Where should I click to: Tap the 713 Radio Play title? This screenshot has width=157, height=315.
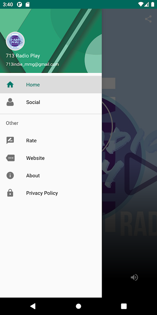click(x=23, y=56)
